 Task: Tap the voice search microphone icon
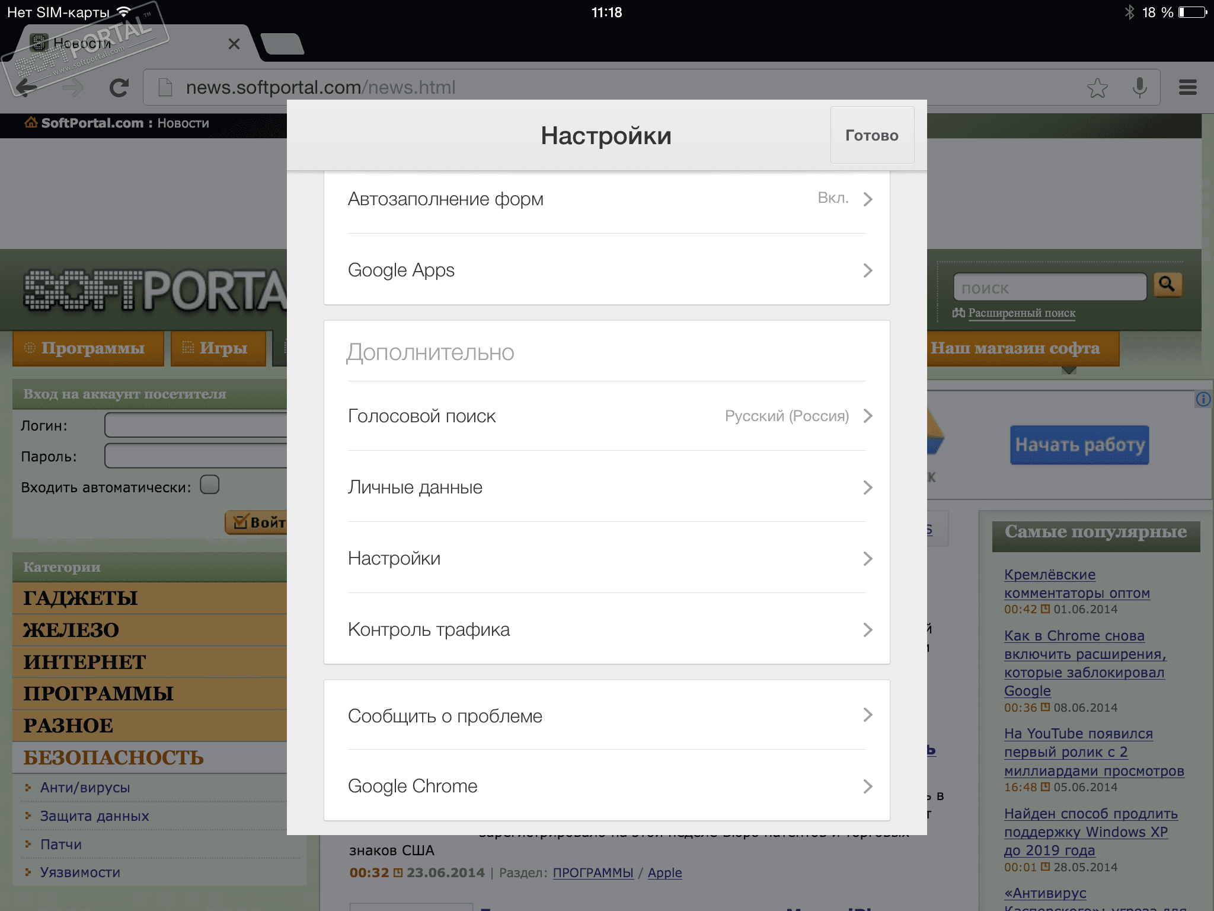click(1139, 88)
